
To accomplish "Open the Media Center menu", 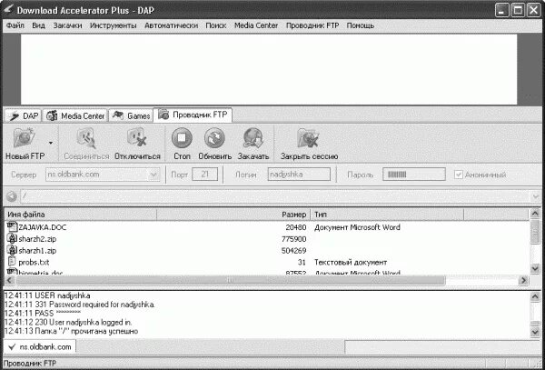I will (x=256, y=25).
